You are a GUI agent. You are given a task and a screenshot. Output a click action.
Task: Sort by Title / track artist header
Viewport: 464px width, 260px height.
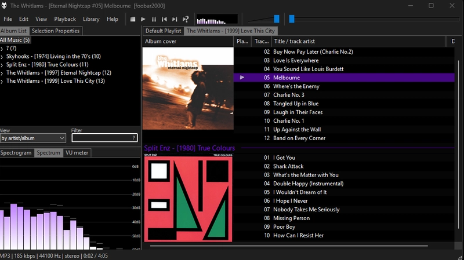(x=358, y=41)
